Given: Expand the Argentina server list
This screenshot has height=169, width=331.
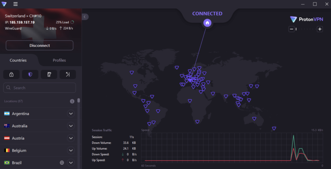Looking at the screenshot, I should (x=71, y=114).
